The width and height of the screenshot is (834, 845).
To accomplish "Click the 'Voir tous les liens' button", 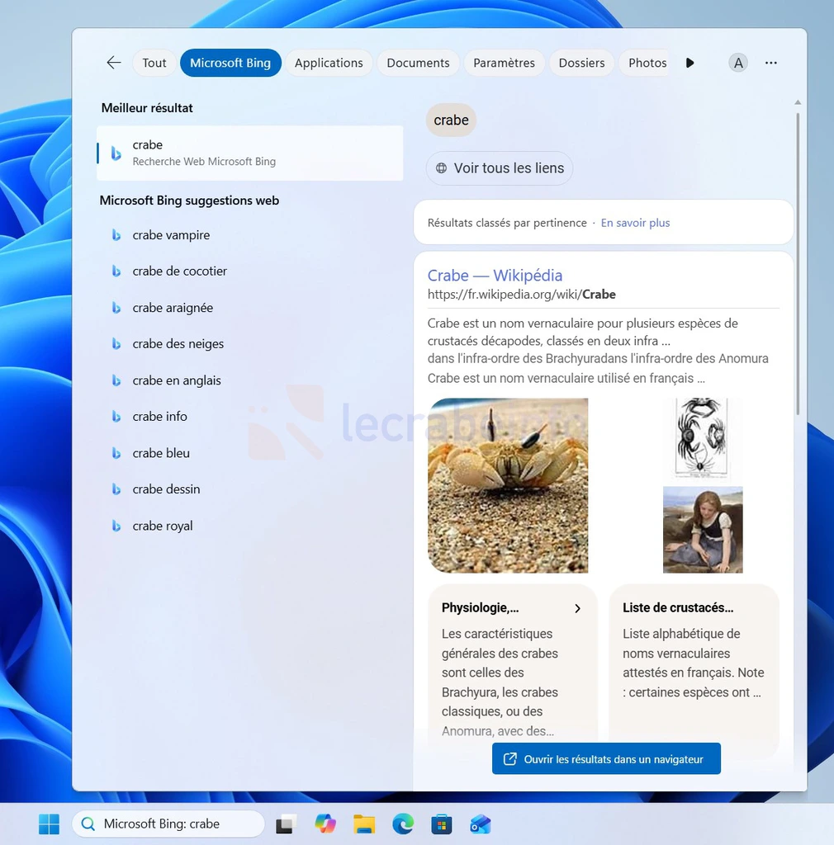I will click(500, 168).
